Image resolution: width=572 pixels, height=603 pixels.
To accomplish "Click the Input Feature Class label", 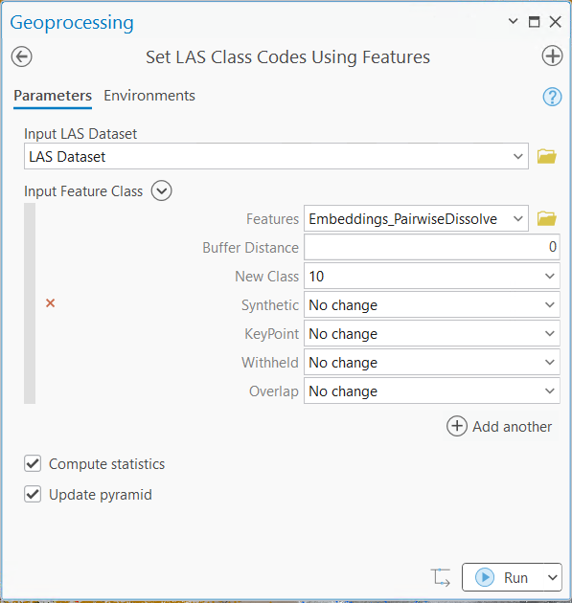I will 83,191.
